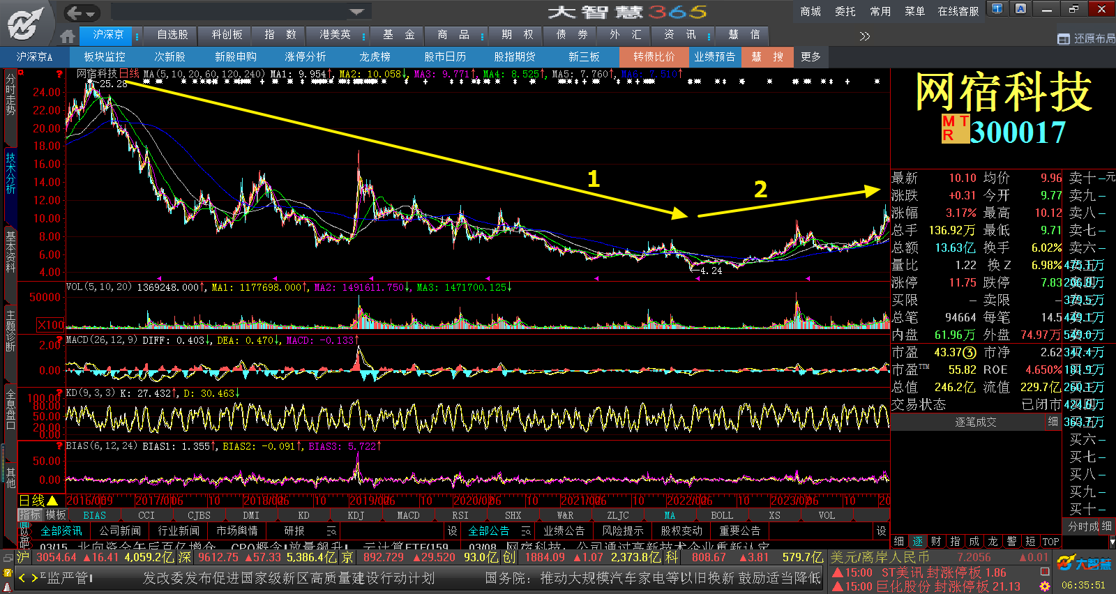Screen dimensions: 1116x594
Task: Open the 慧搜 search button
Action: click(x=767, y=56)
